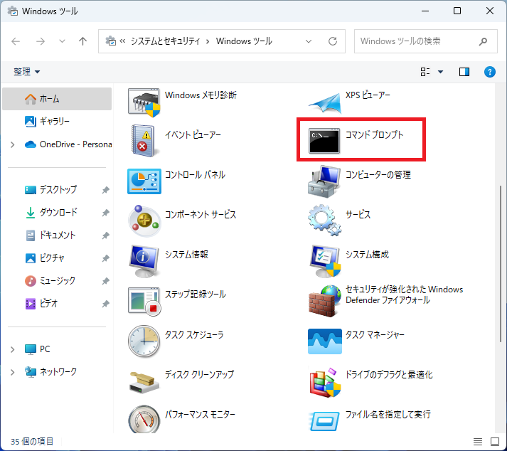The height and width of the screenshot is (451, 507).
Task: Open OneDrive - Personal in sidebar
Action: [x=68, y=144]
